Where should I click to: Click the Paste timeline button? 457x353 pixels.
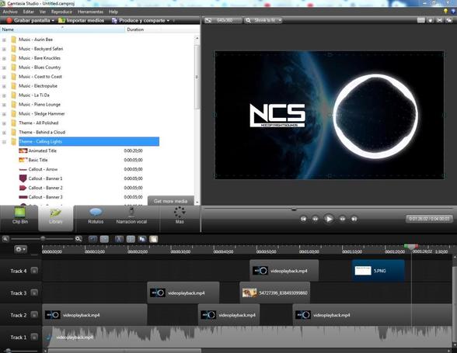[x=154, y=239]
